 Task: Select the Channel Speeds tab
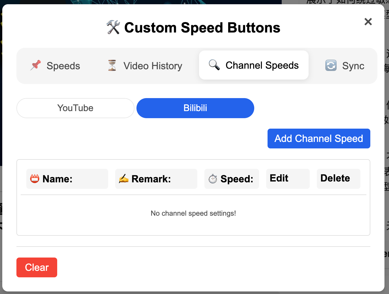point(254,65)
